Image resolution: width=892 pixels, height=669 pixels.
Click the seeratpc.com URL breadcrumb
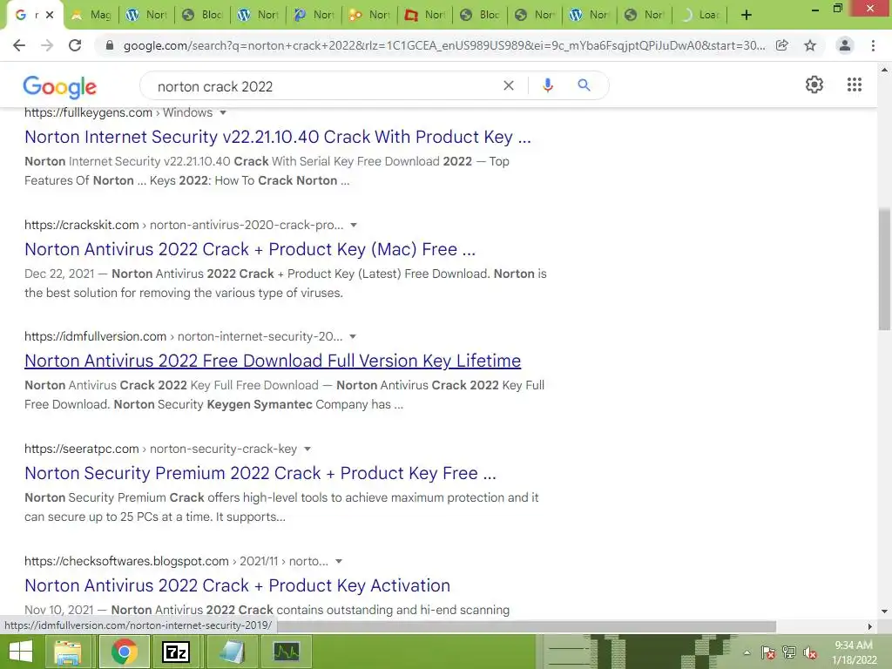tap(160, 449)
